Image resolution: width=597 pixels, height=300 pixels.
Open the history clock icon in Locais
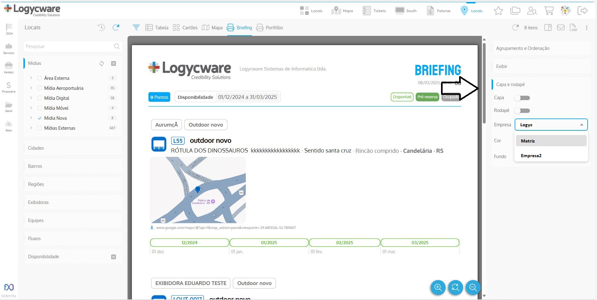click(x=101, y=27)
